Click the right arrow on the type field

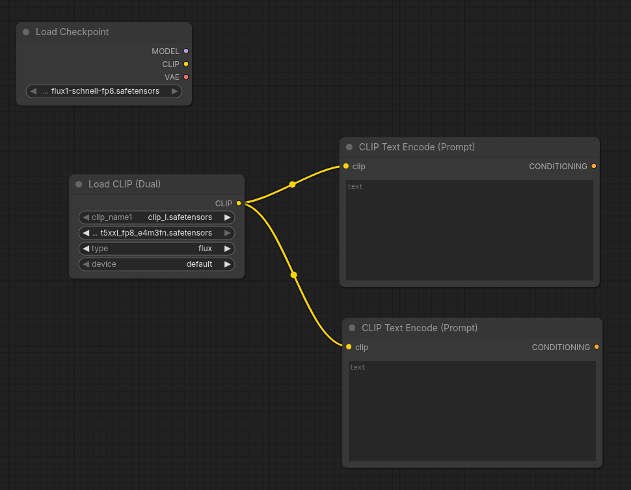(x=228, y=249)
